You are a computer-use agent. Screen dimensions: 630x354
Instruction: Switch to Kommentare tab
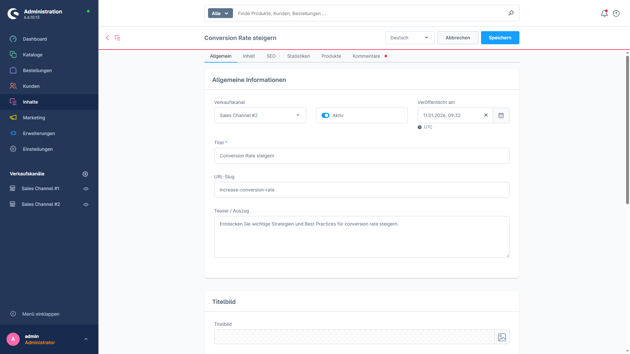[x=367, y=56]
